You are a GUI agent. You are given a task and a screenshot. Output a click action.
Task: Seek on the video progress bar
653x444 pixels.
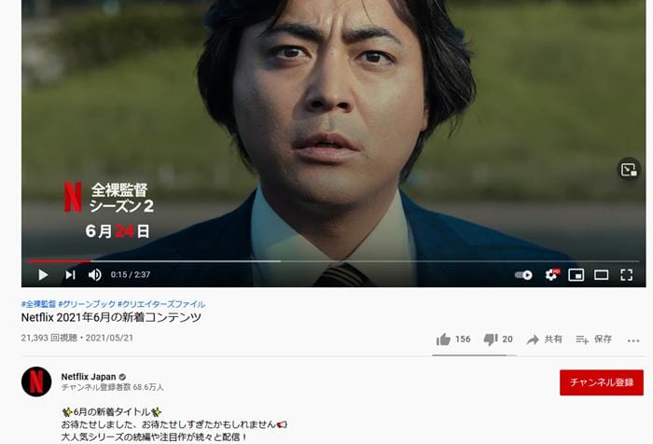pyautogui.click(x=334, y=261)
